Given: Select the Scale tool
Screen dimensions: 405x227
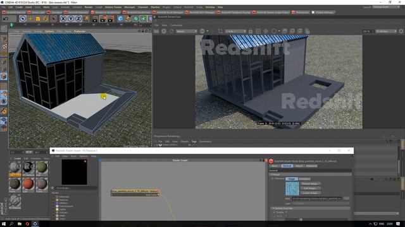Looking at the screenshot, I should coord(38,18).
